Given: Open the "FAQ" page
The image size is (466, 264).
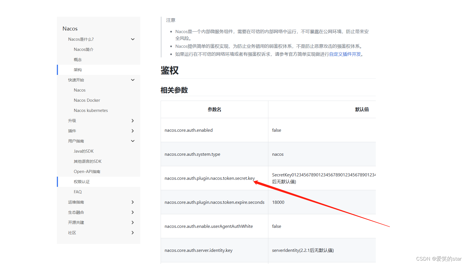Looking at the screenshot, I should click(x=77, y=192).
